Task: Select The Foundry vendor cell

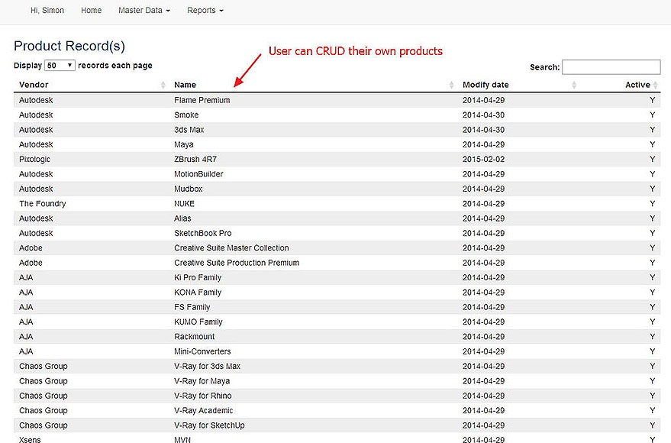Action: 42,204
